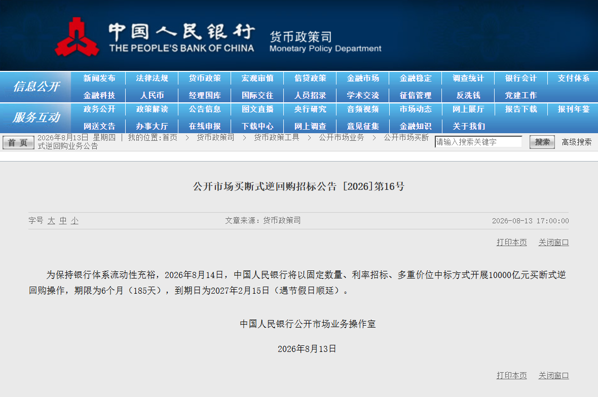This screenshot has width=598, height=397.
Task: Open 党建工作 navigation item
Action: tap(520, 95)
